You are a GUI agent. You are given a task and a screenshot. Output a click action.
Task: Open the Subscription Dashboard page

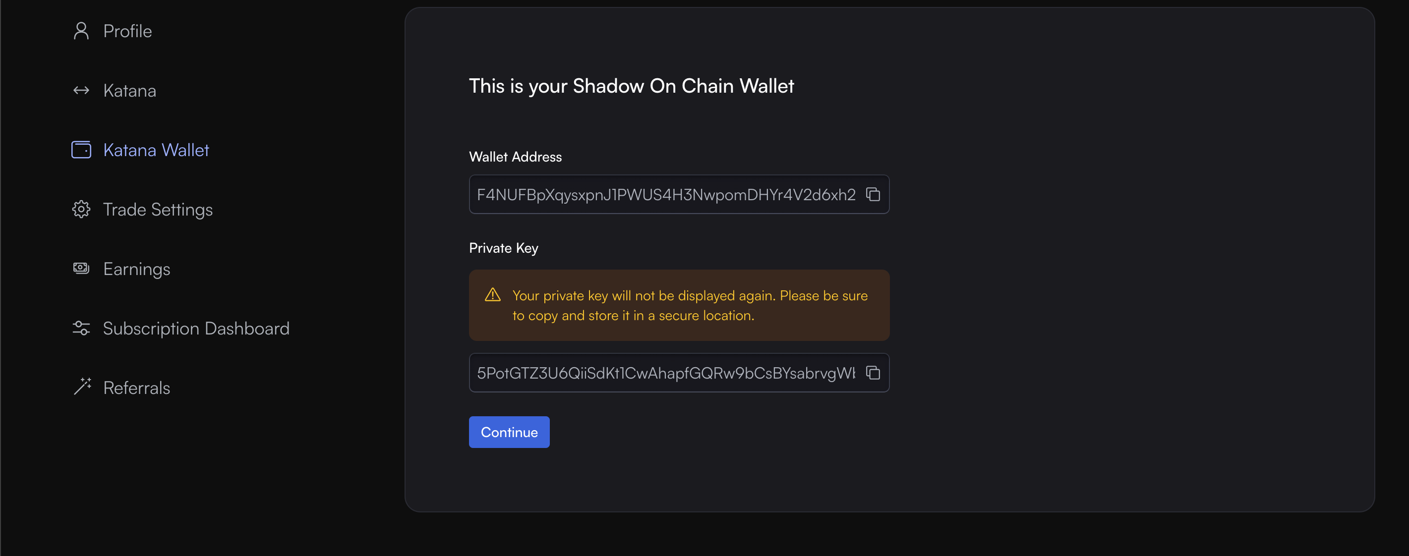coord(196,328)
